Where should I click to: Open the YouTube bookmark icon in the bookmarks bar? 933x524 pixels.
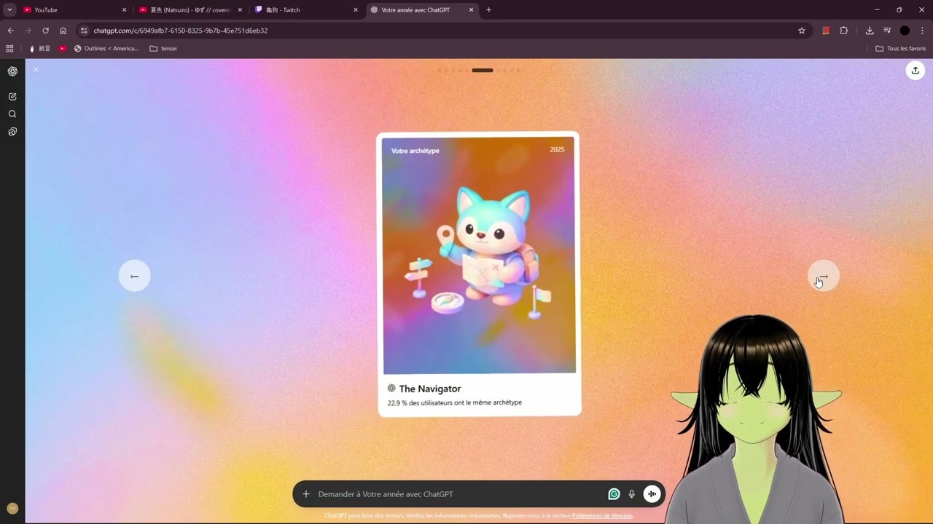(x=63, y=49)
